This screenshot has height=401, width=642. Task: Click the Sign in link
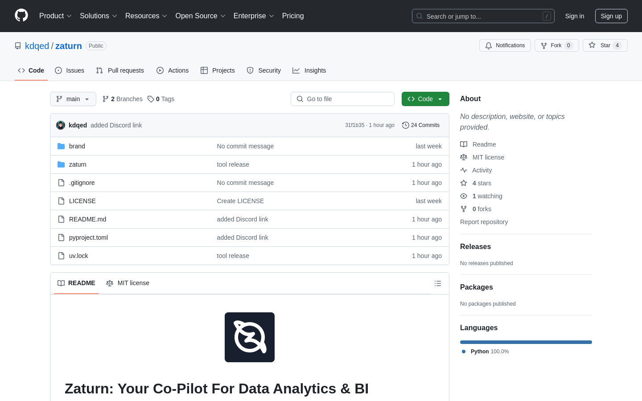(575, 16)
